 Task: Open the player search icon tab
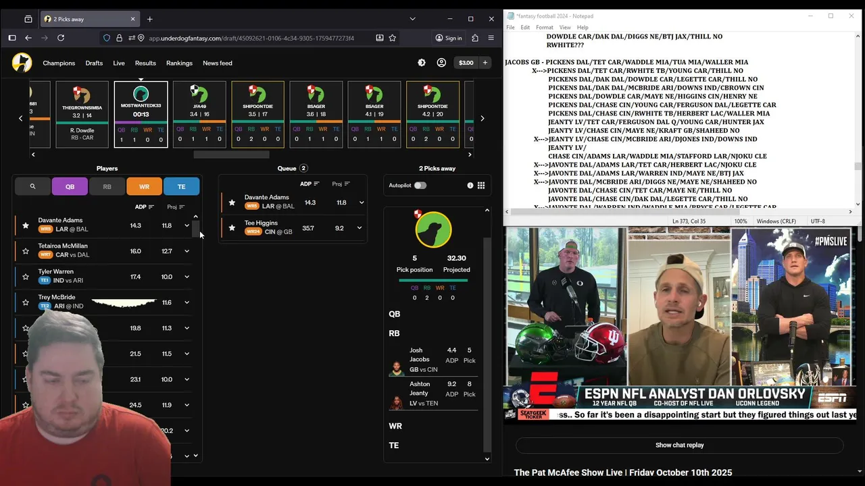click(32, 186)
